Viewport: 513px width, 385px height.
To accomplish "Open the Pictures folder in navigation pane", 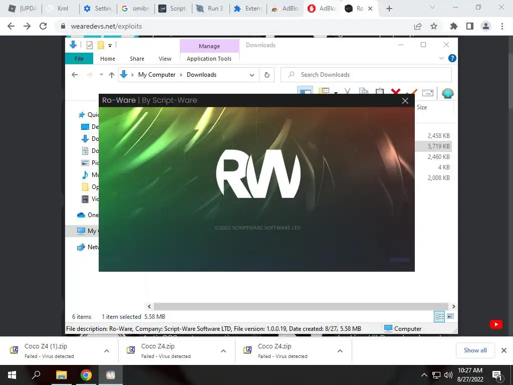I will click(90, 163).
